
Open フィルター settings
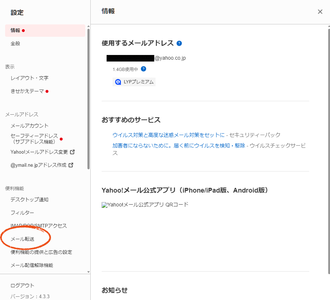click(23, 213)
